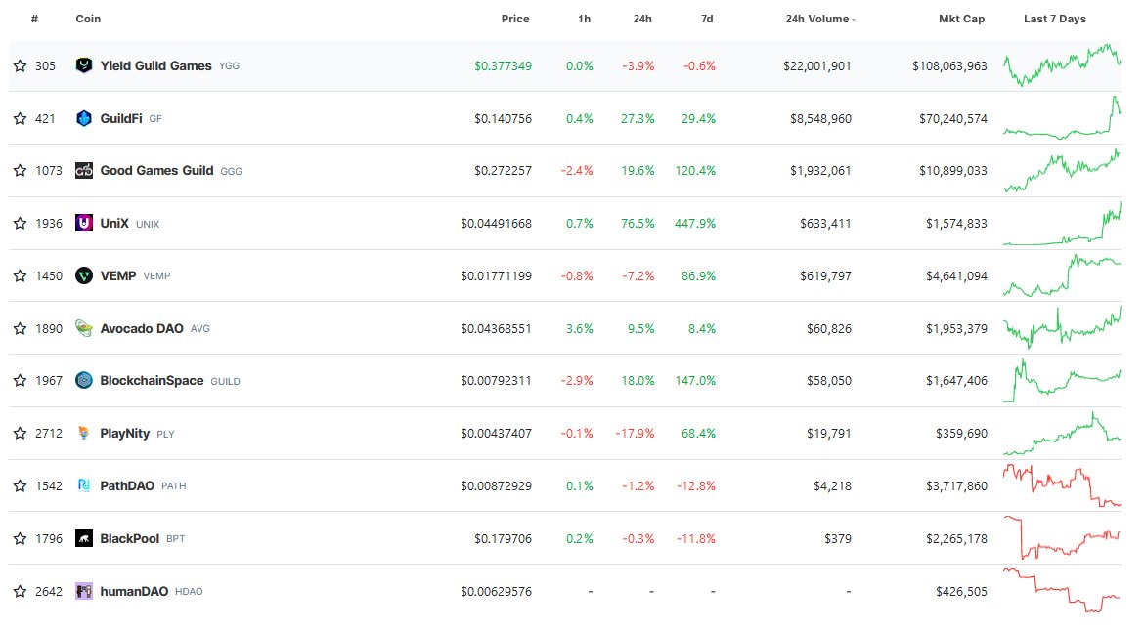1144x630 pixels.
Task: Click the PlayNity coin logo
Action: [84, 433]
